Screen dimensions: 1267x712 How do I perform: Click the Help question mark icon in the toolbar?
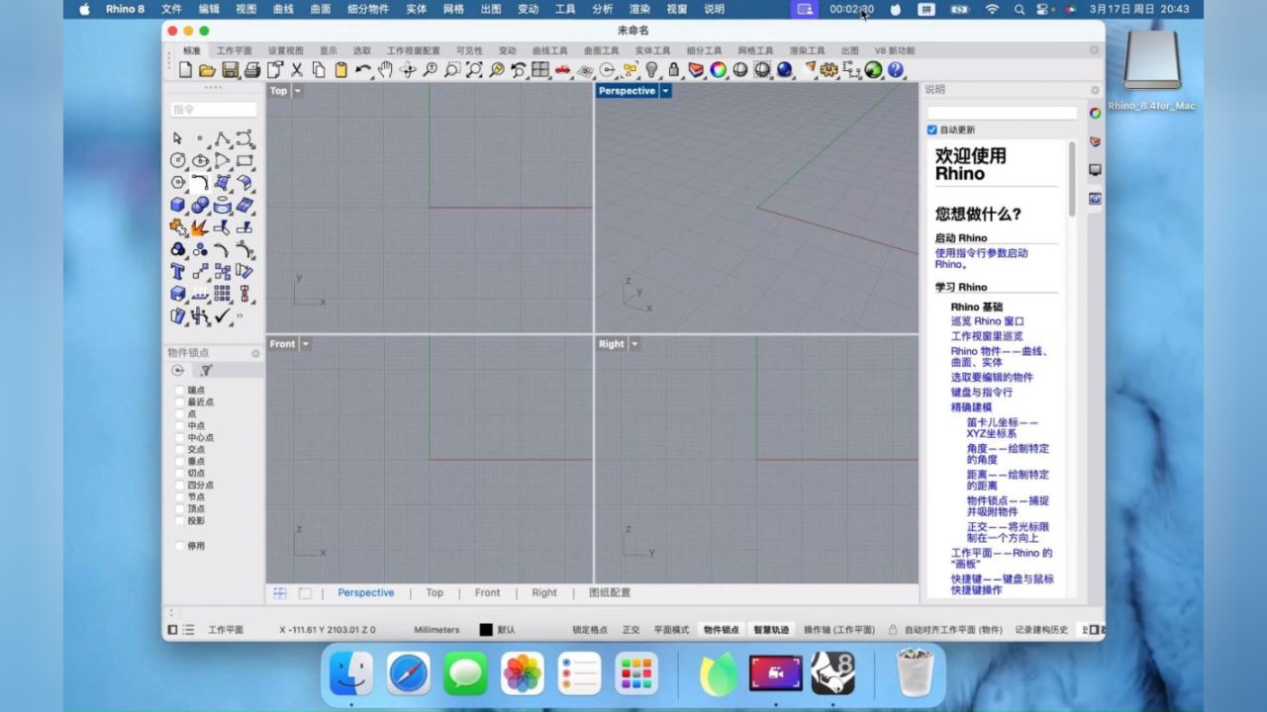897,70
